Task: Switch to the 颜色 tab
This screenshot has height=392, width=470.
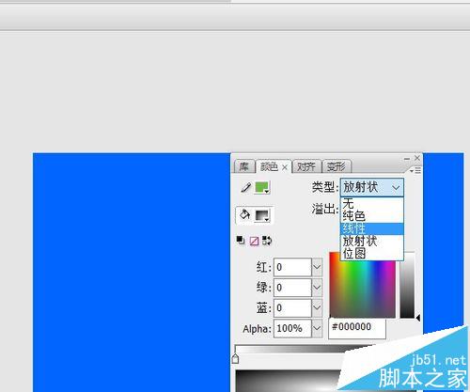Action: point(269,166)
